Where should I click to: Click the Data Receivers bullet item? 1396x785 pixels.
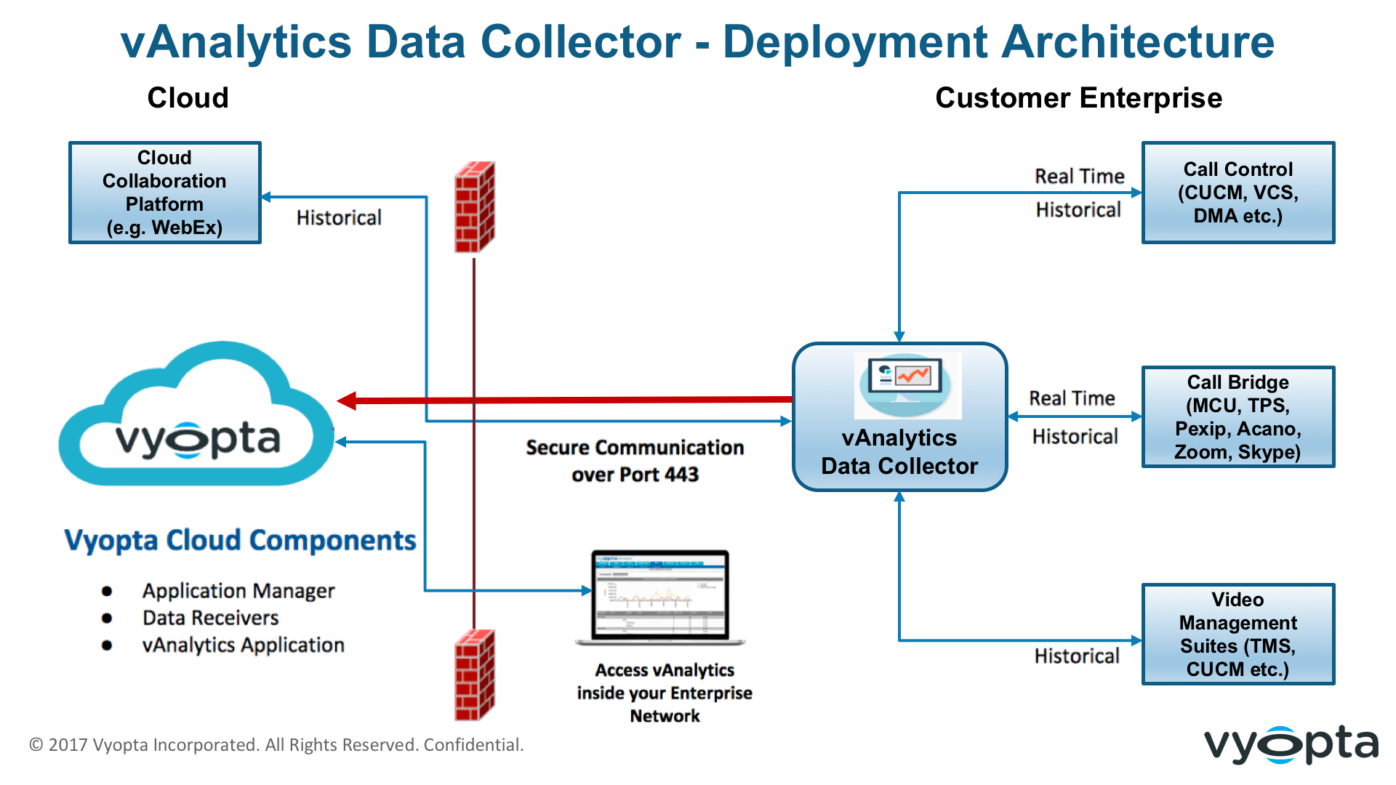click(211, 618)
